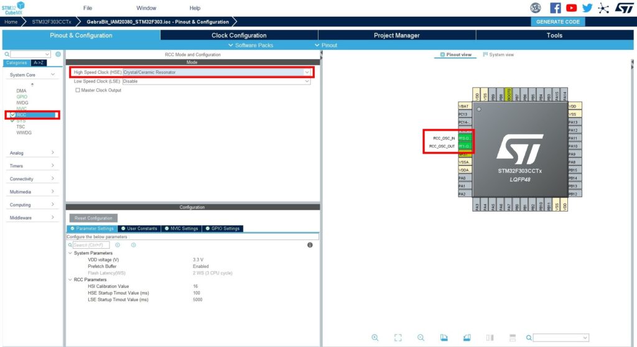
Task: Click the stacked layout icon in pinout toolbar
Action: coord(513,338)
